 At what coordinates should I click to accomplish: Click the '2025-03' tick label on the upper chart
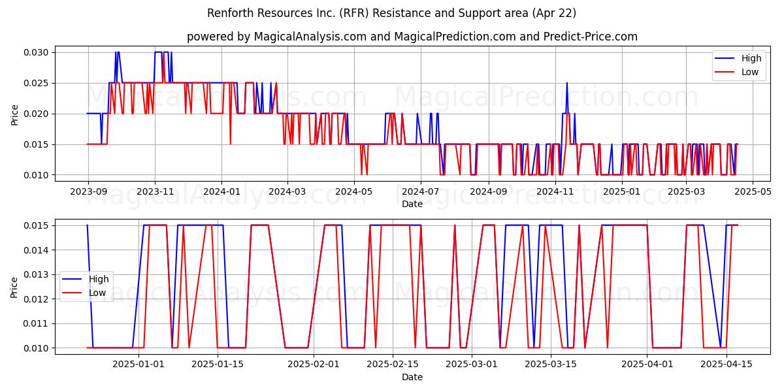click(686, 191)
